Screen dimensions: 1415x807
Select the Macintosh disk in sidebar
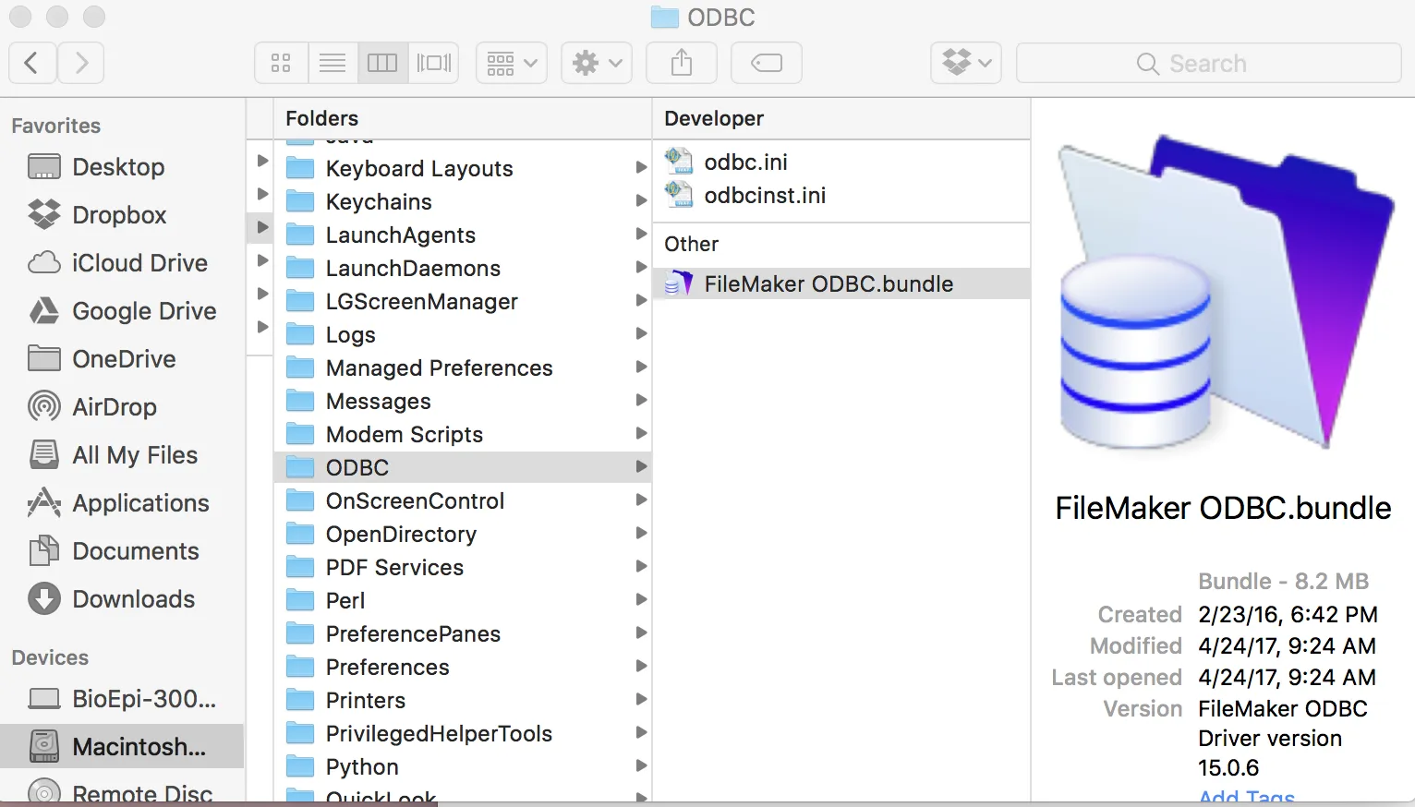[x=122, y=747]
